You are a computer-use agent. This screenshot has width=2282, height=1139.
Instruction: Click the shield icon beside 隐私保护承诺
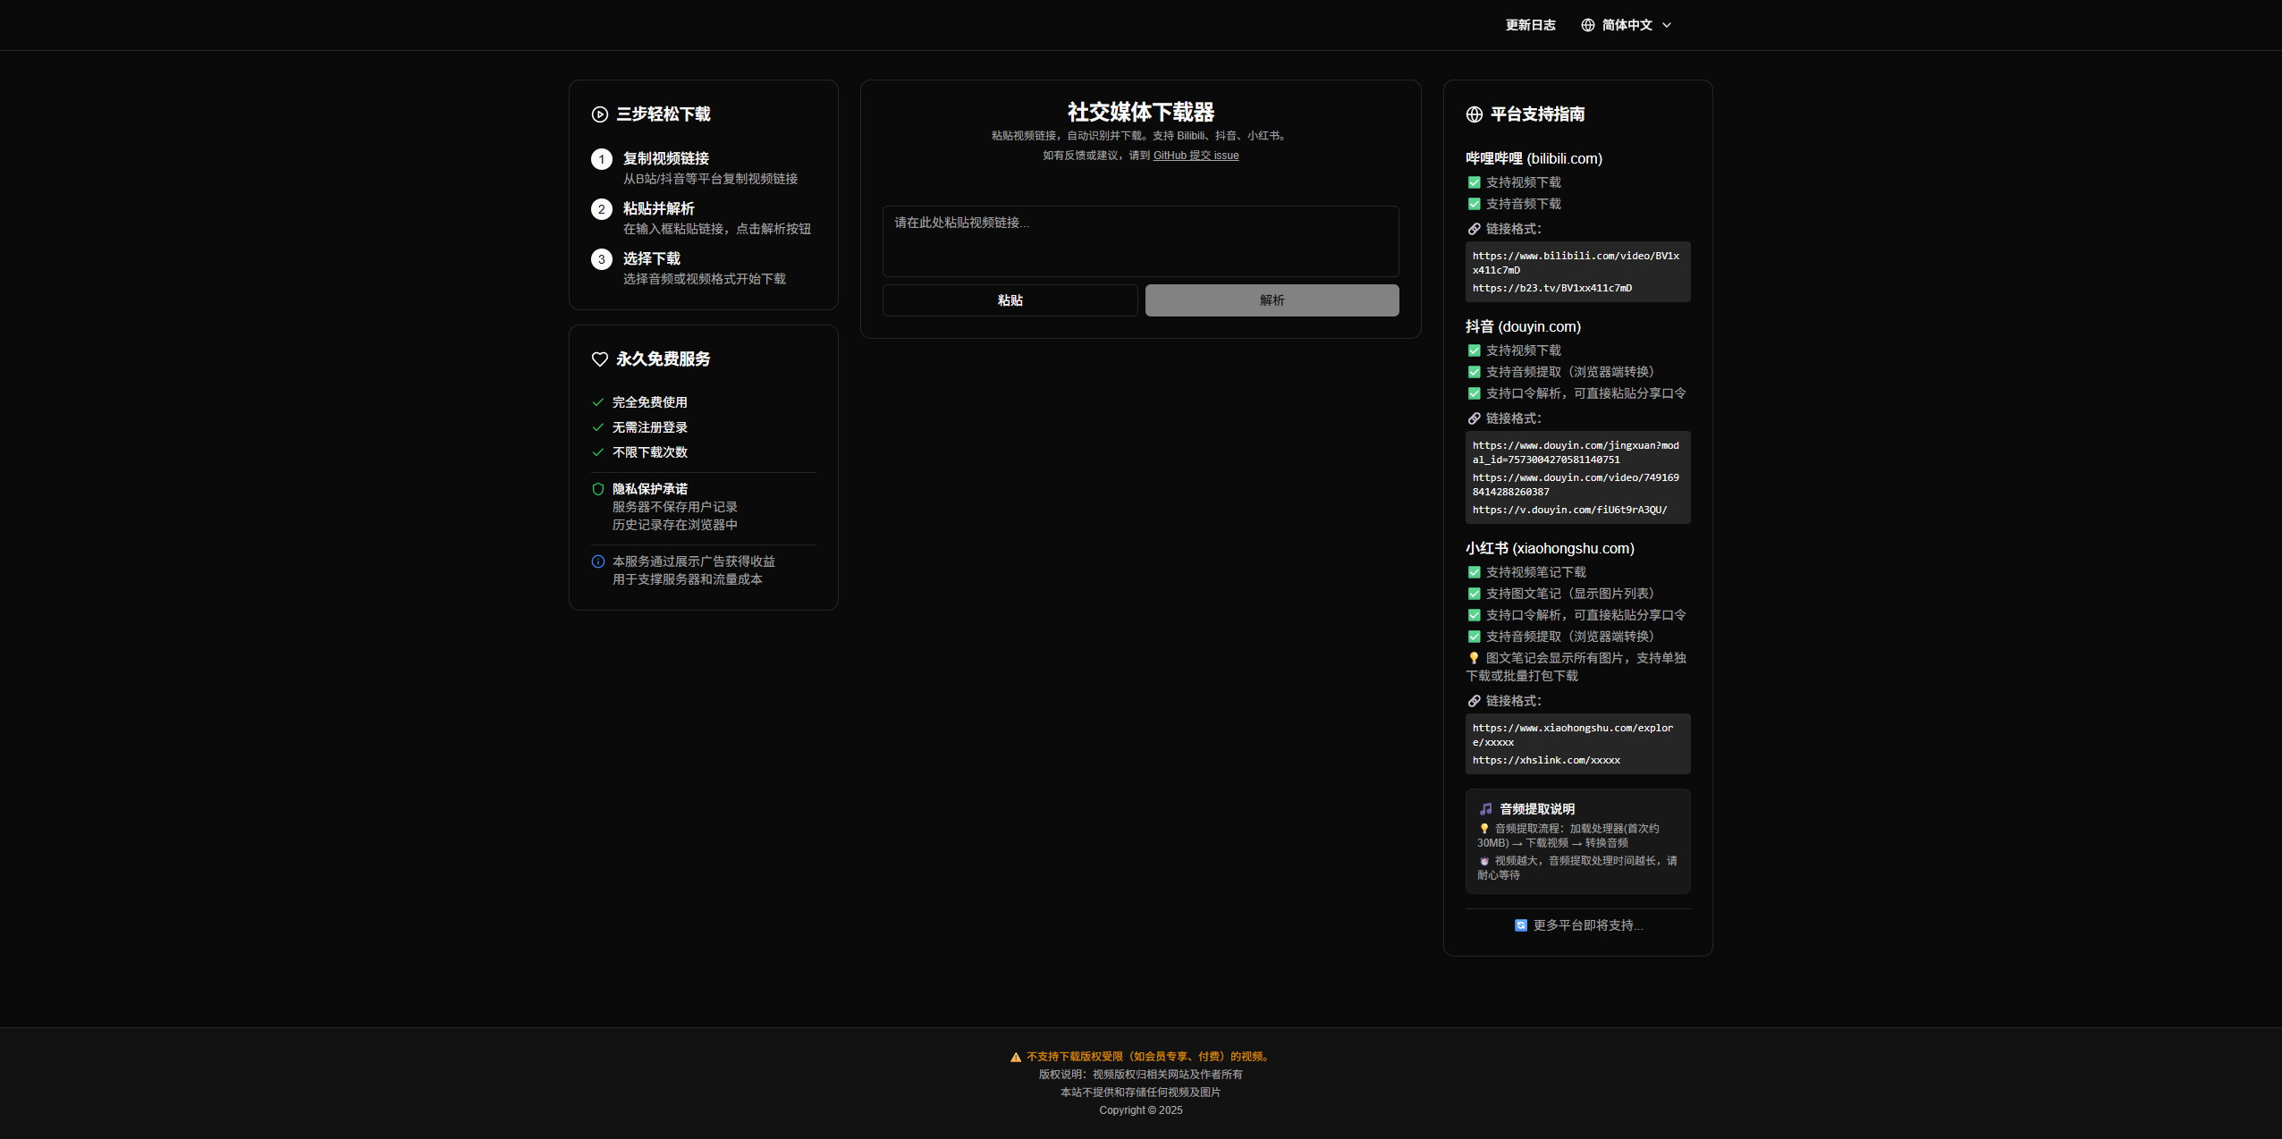pyautogui.click(x=599, y=488)
